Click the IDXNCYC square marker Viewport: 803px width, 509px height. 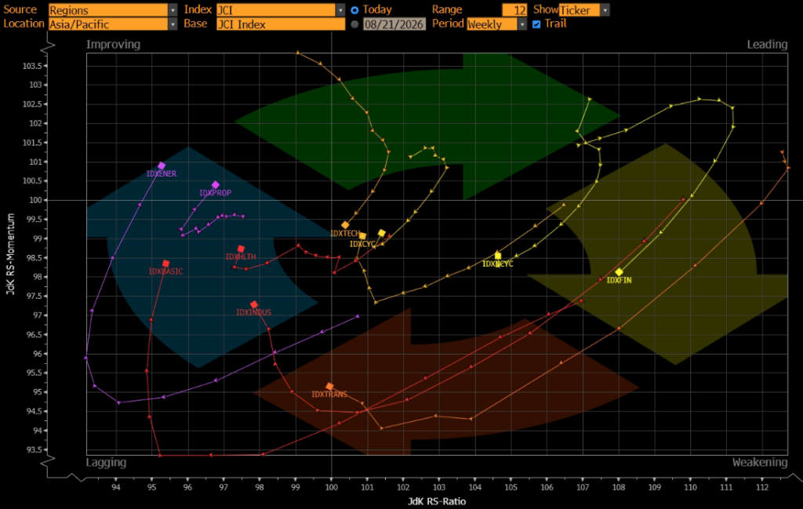pyautogui.click(x=498, y=256)
